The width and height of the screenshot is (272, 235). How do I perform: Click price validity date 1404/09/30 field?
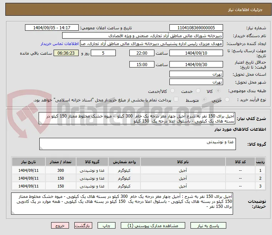tap(196, 65)
